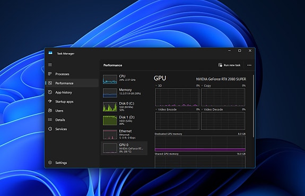Select the GPU 0 graph thumbnail
The width and height of the screenshot is (305, 196).
point(110,148)
